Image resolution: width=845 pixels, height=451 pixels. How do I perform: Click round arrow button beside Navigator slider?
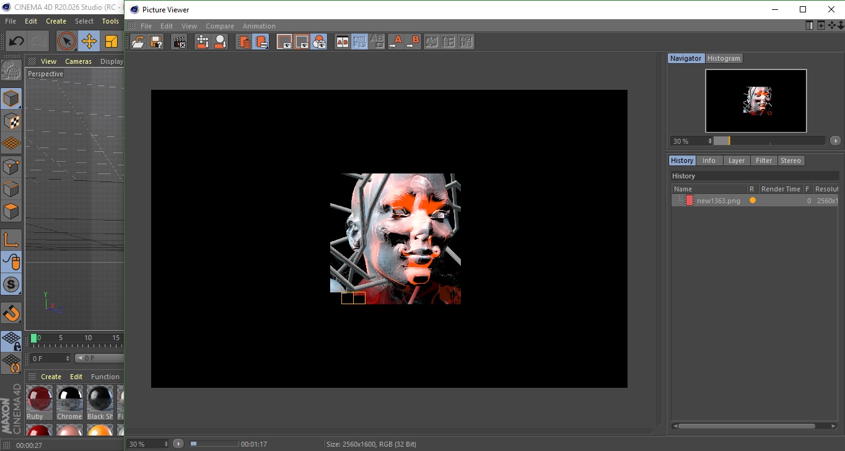pyautogui.click(x=836, y=141)
